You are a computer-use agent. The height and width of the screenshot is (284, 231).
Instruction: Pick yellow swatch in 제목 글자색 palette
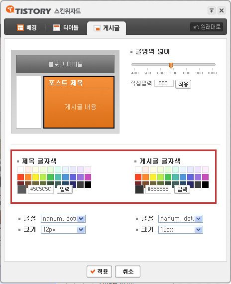[x=36, y=177]
